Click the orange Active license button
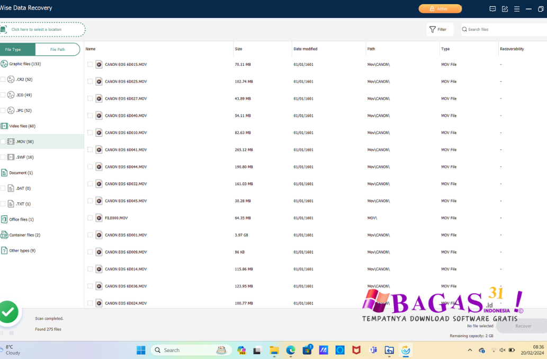The height and width of the screenshot is (359, 547). pos(440,8)
